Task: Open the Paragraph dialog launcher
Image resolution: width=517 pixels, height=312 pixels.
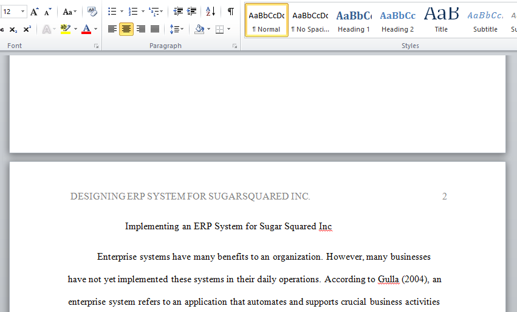Action: 235,46
